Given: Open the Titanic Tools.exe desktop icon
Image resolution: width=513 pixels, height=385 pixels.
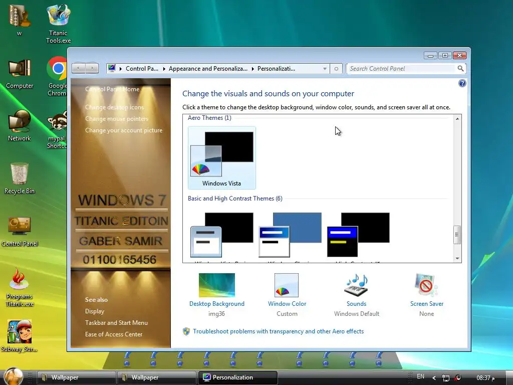Looking at the screenshot, I should point(58,23).
